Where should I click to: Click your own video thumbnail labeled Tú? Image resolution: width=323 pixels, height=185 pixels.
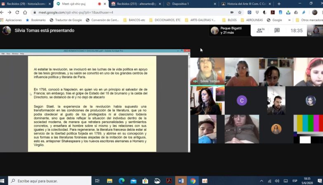(315, 30)
